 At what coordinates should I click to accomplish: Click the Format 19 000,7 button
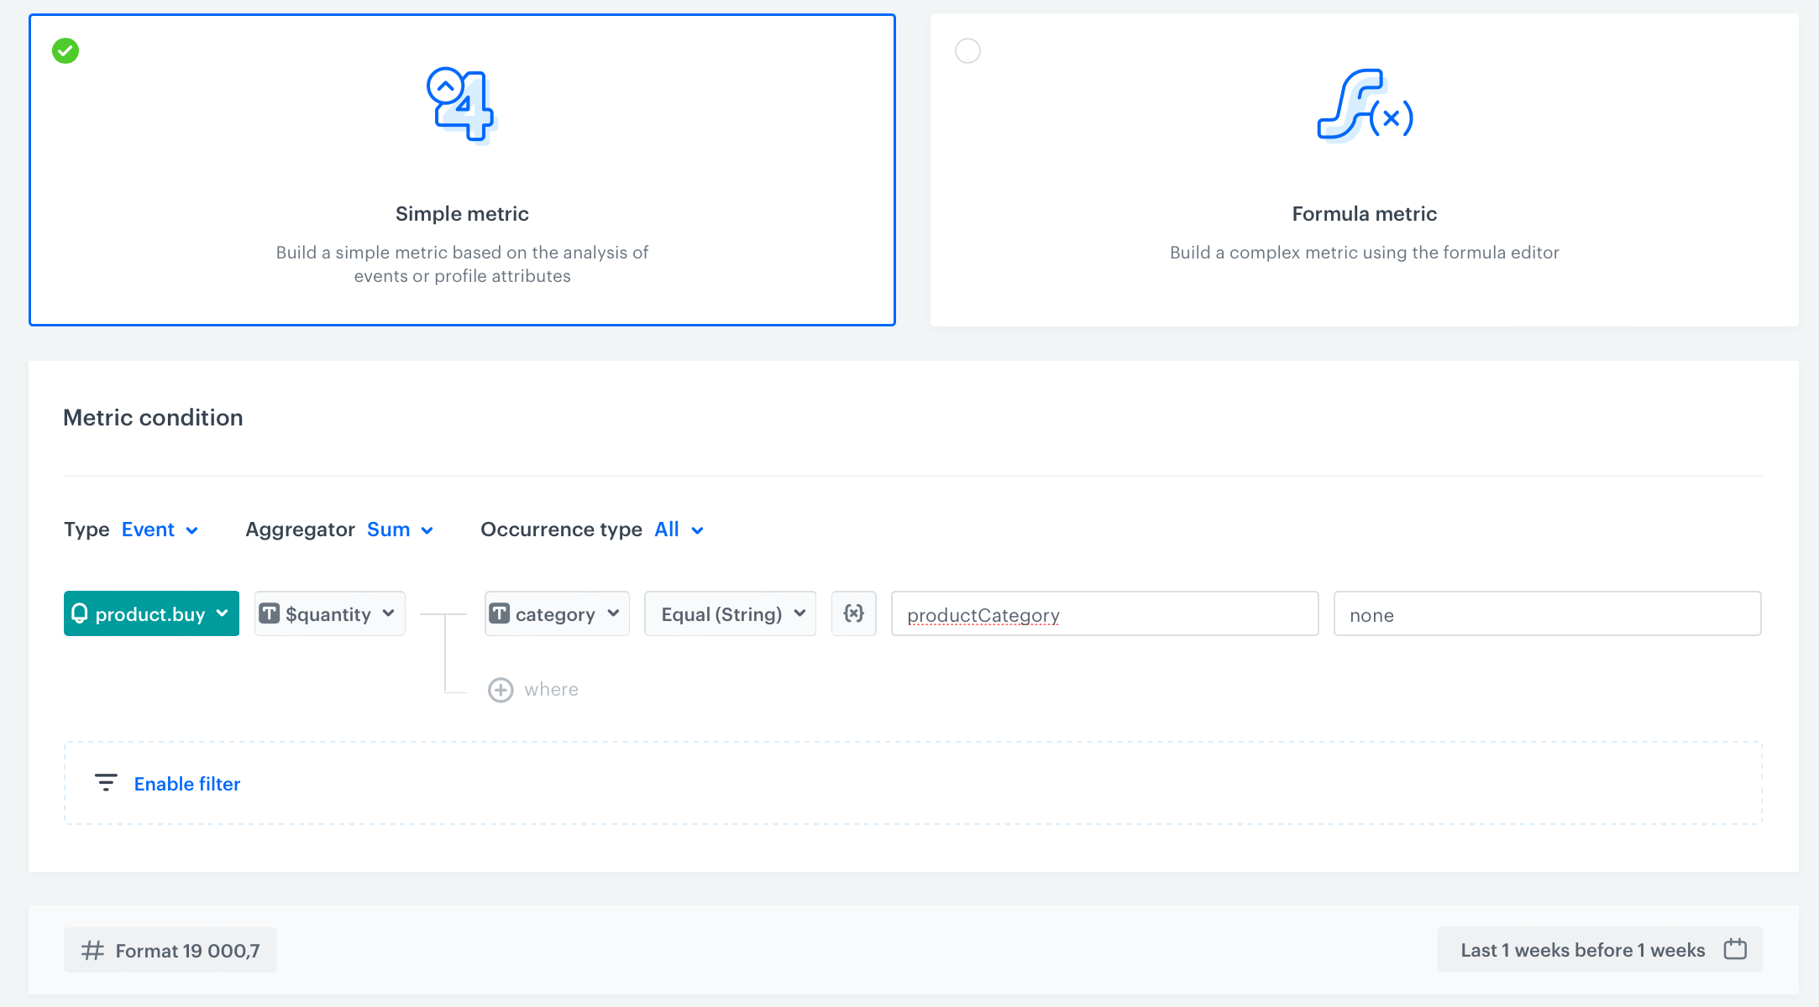coord(170,950)
